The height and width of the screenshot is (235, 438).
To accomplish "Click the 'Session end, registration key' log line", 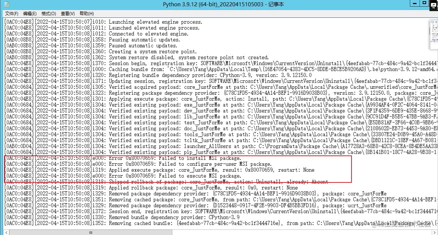I will (x=148, y=211).
